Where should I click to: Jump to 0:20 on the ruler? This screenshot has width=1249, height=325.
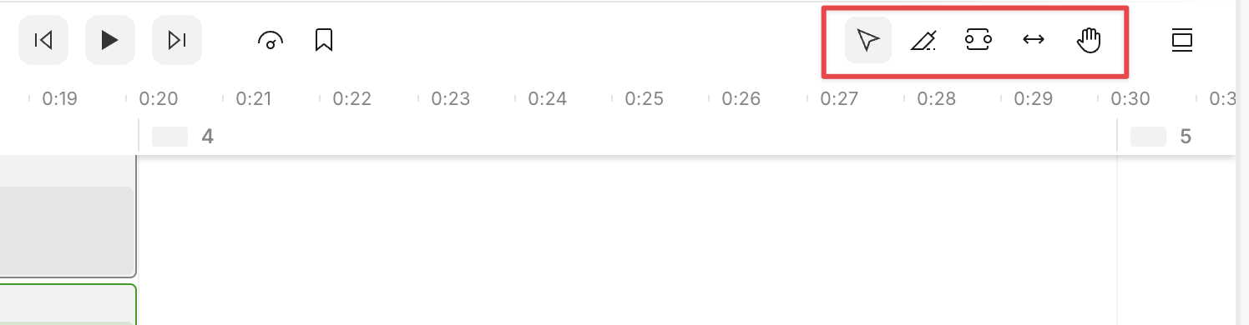[x=159, y=99]
